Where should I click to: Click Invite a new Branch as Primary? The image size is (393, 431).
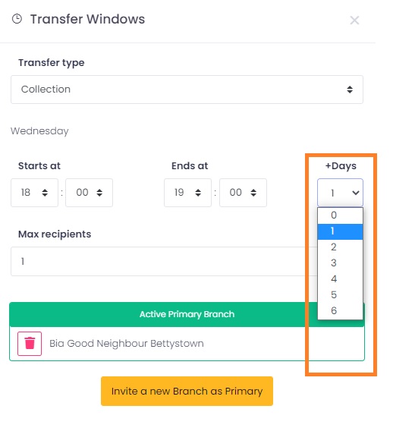coord(187,391)
